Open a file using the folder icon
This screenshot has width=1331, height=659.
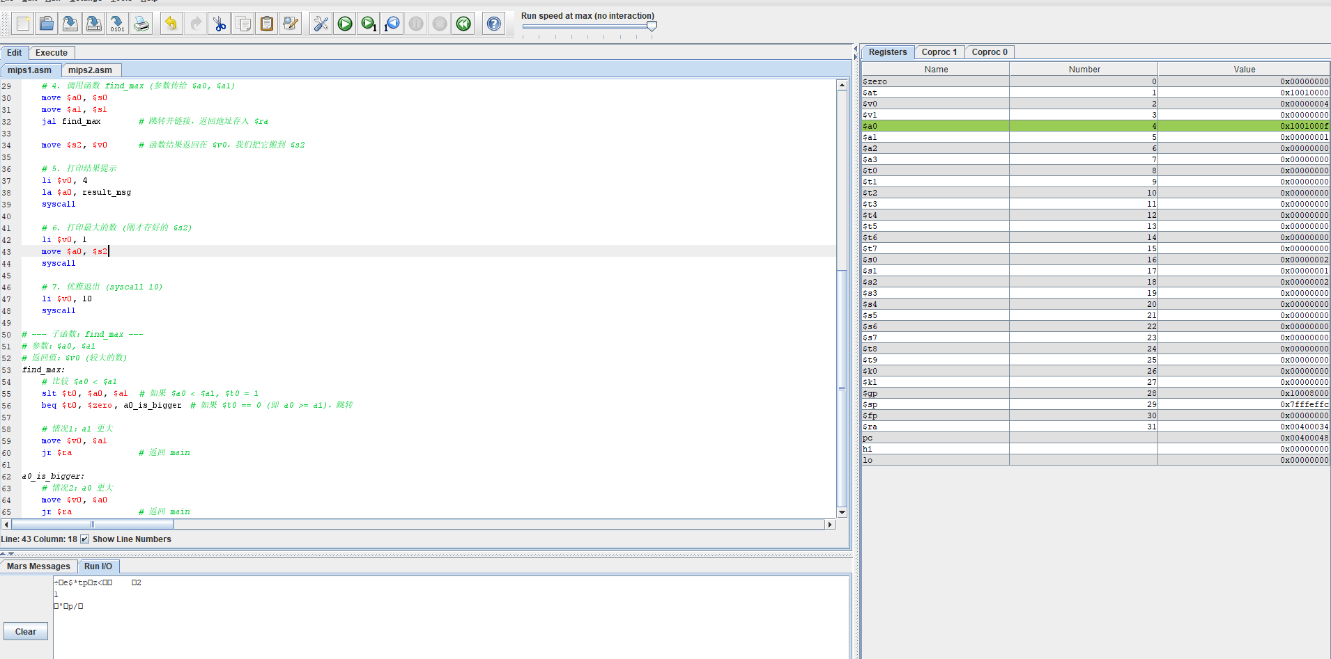[x=47, y=24]
